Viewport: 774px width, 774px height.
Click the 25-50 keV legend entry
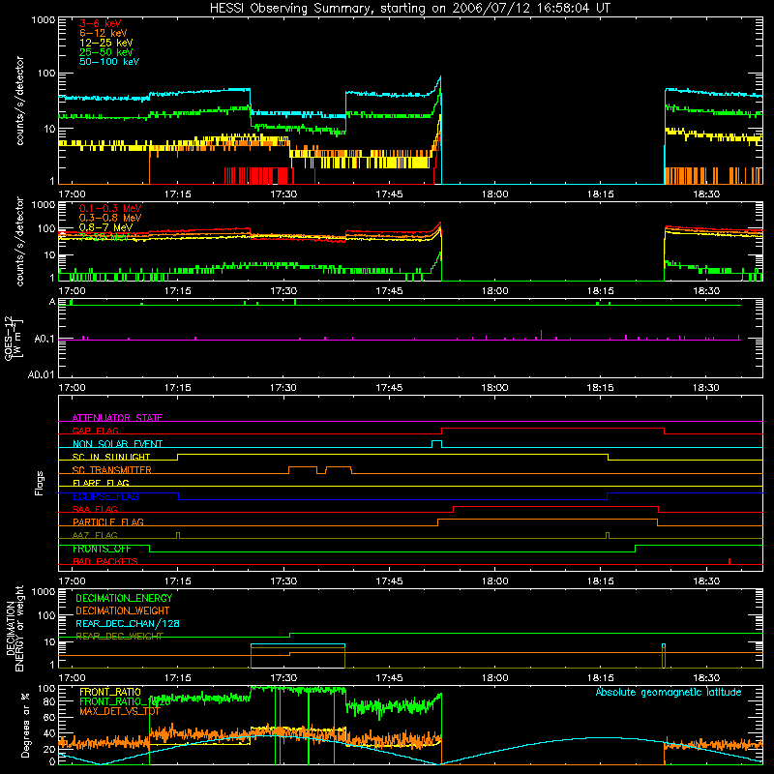click(105, 52)
